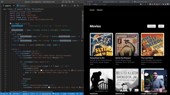
Task: Click the browser profile avatar icon
Action: click(168, 4)
